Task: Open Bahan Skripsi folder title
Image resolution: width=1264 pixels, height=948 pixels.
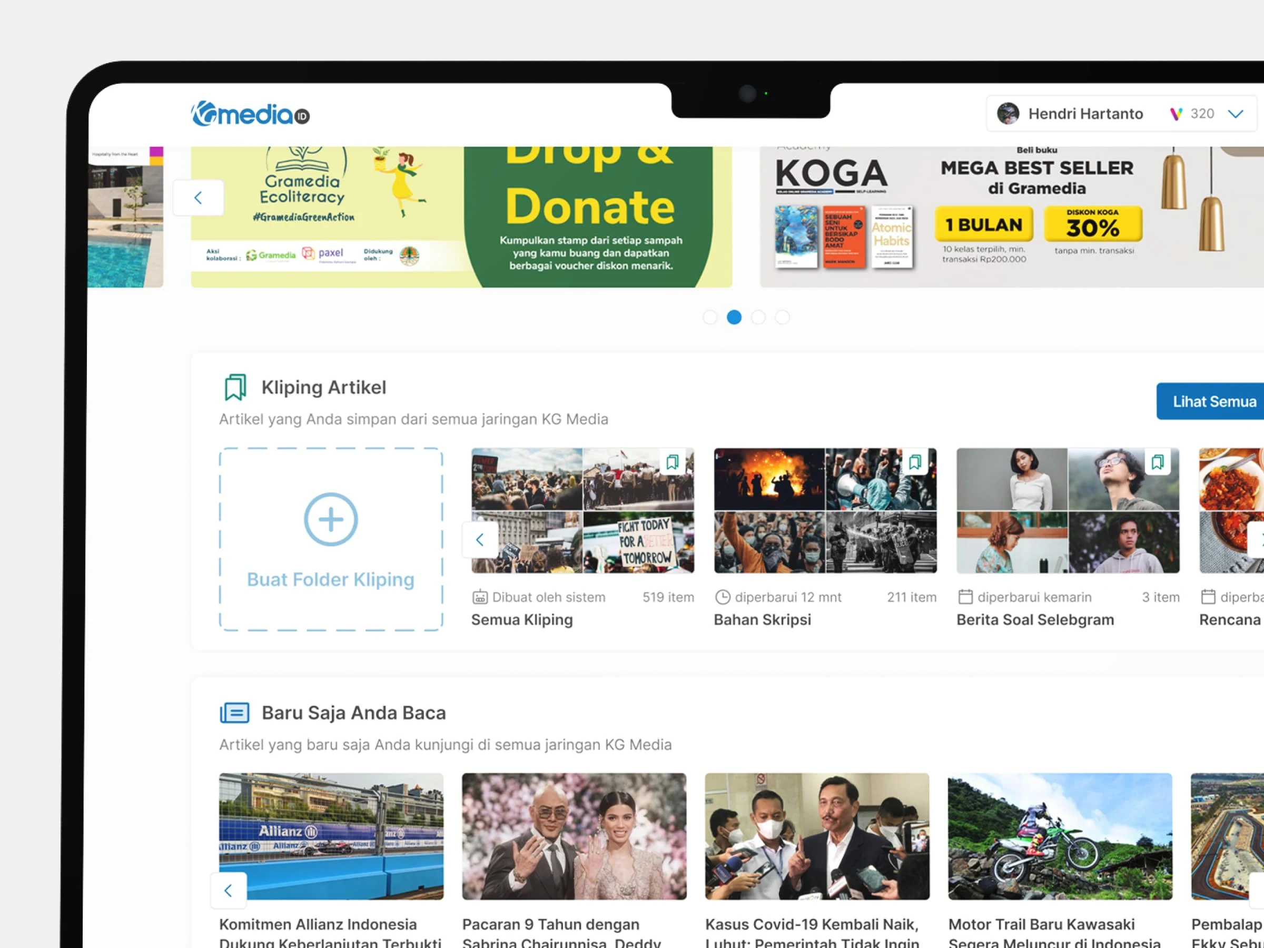Action: point(762,620)
